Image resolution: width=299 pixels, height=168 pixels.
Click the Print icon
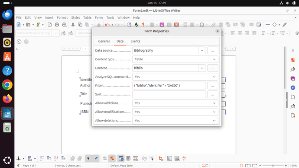click(x=57, y=25)
